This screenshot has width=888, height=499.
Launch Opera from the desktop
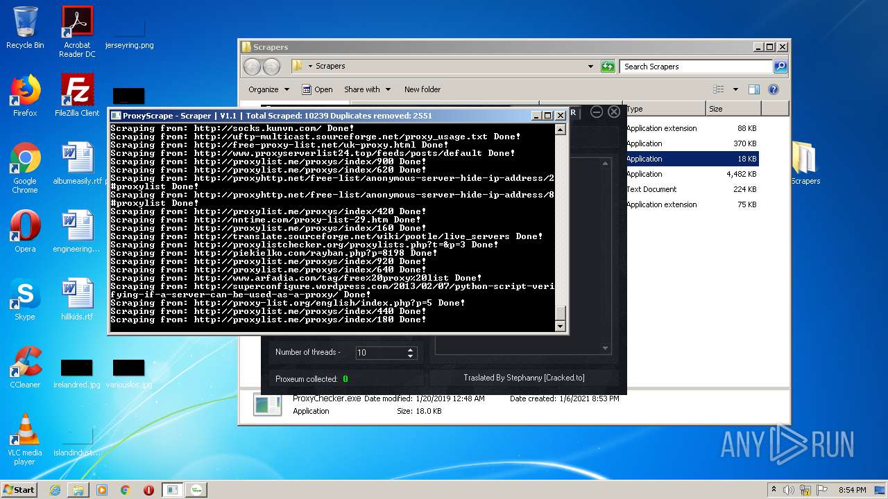(x=25, y=231)
